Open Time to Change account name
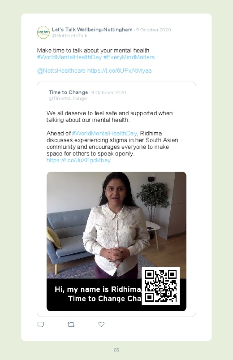The width and height of the screenshot is (233, 360). [x=68, y=92]
